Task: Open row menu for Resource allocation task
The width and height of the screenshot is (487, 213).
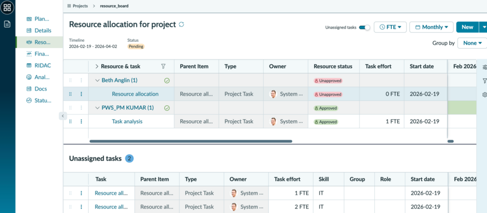Action: click(81, 94)
